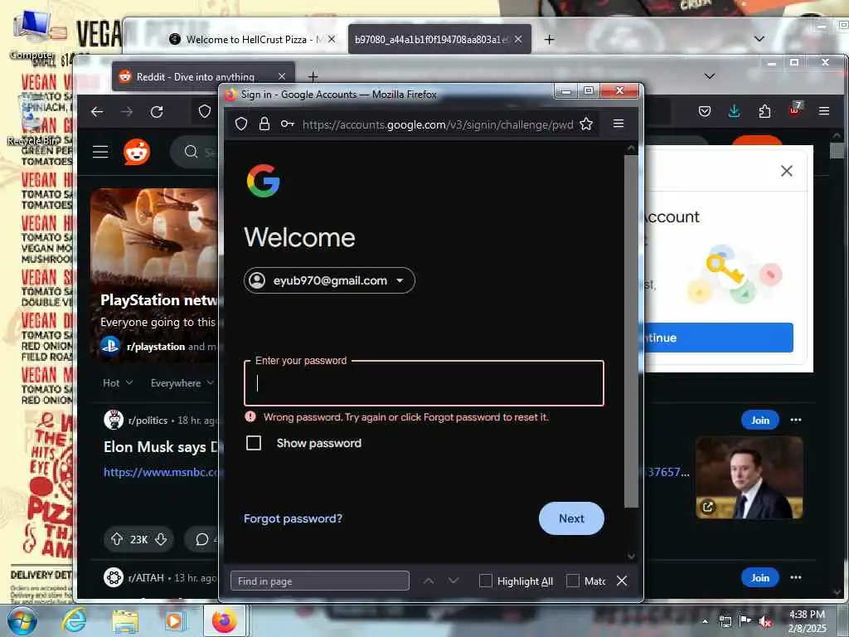Click Continue in the Google account popup
The height and width of the screenshot is (637, 849).
[719, 338]
